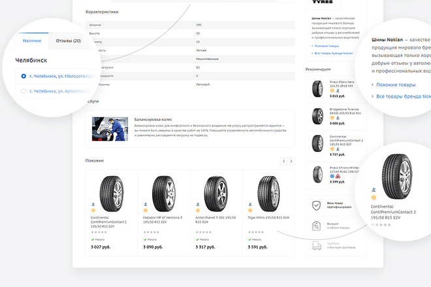The width and height of the screenshot is (431, 287).
Task: Click the blue car-type icon on Pirelli PZero Nero
Action: click(338, 91)
